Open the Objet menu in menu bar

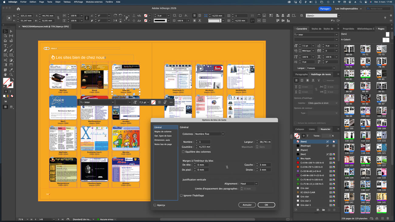58,2
